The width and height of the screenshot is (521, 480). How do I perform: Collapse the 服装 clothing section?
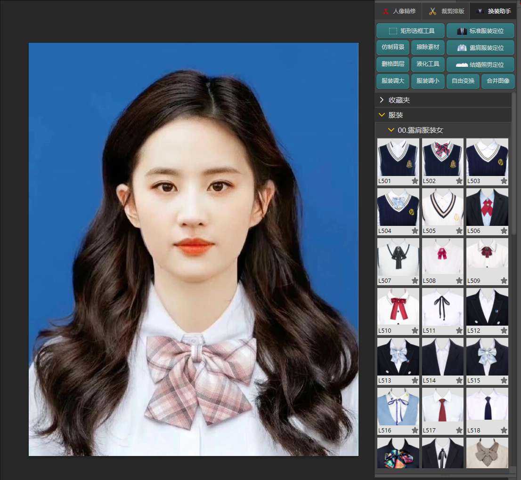[x=443, y=115]
